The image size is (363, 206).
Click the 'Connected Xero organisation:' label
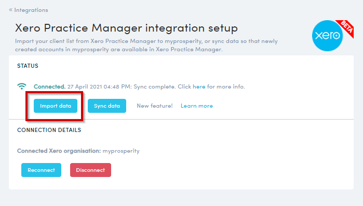click(59, 151)
